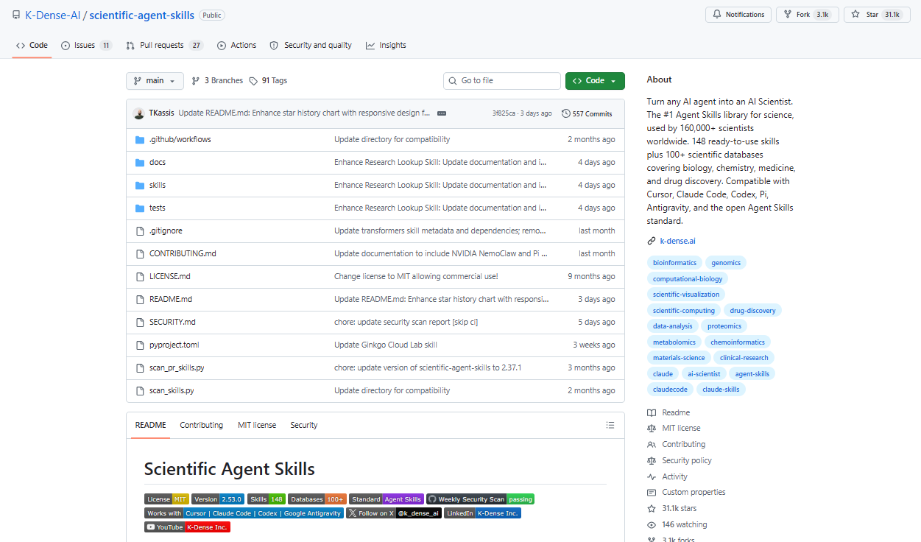Select the chemoinformatics topic tag

[x=738, y=342]
